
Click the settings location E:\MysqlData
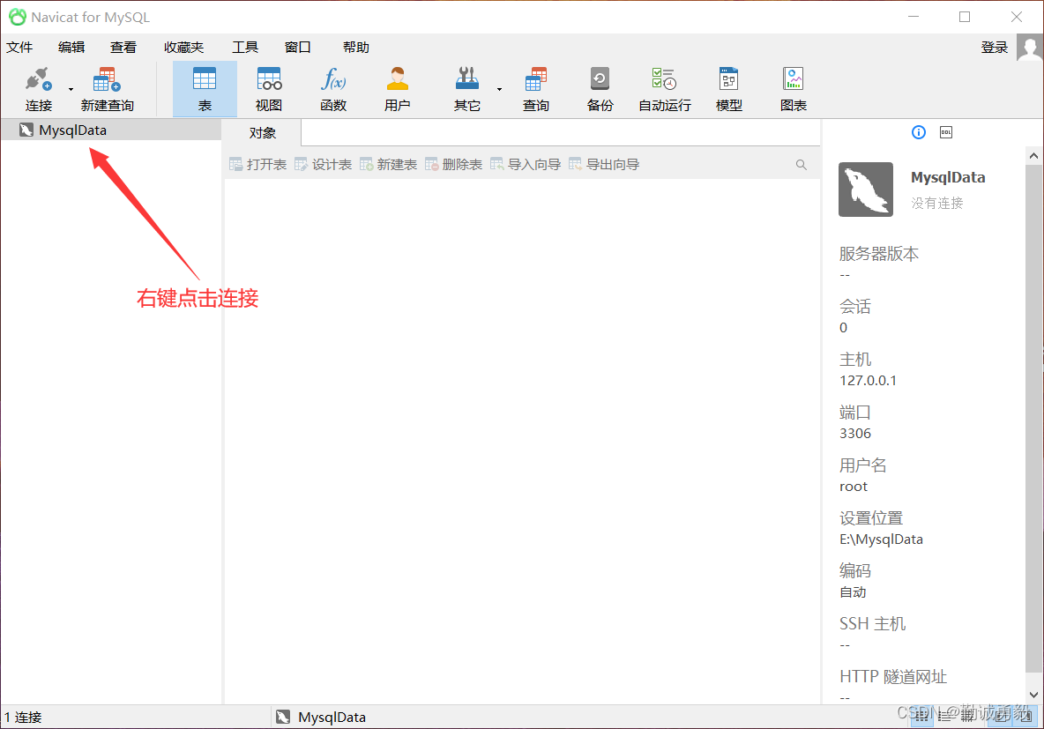point(881,539)
